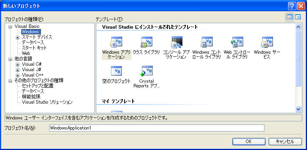Select スタート キット under Visual Basic

pos(34,48)
